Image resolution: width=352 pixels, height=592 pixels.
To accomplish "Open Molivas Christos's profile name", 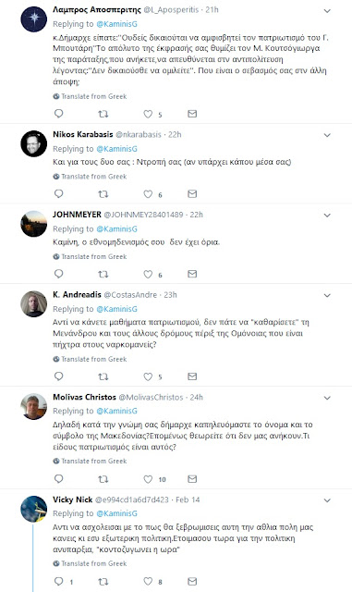I will point(84,397).
